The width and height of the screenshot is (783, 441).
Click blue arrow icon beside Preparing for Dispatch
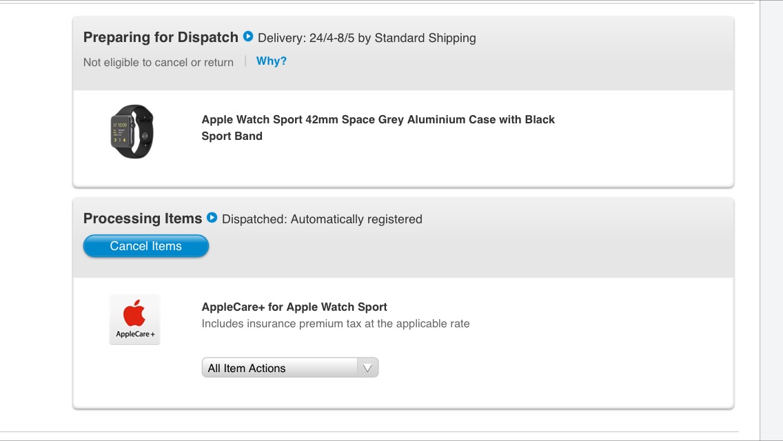(248, 37)
